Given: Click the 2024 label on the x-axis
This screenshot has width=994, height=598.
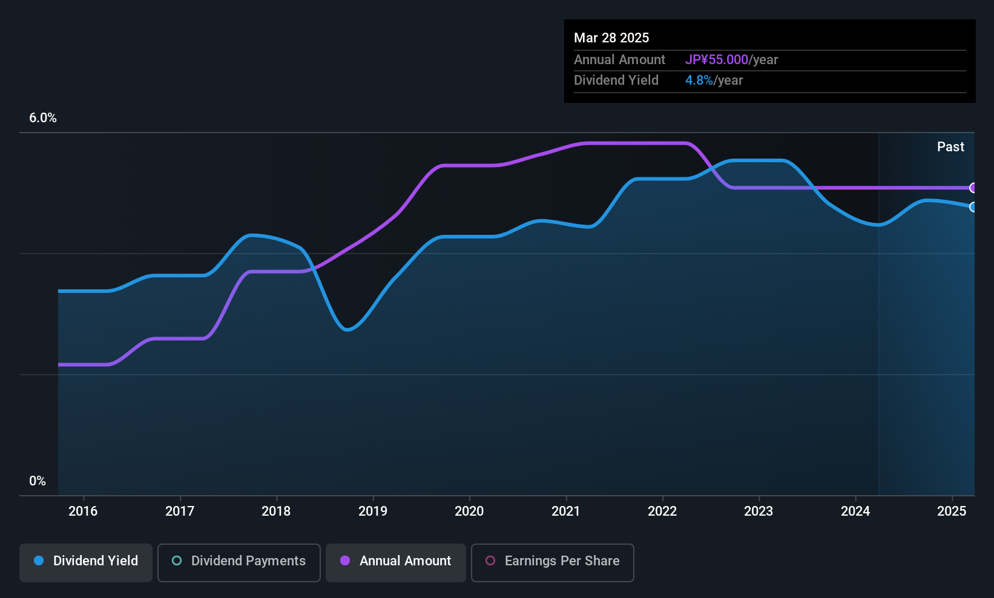Looking at the screenshot, I should 855,511.
